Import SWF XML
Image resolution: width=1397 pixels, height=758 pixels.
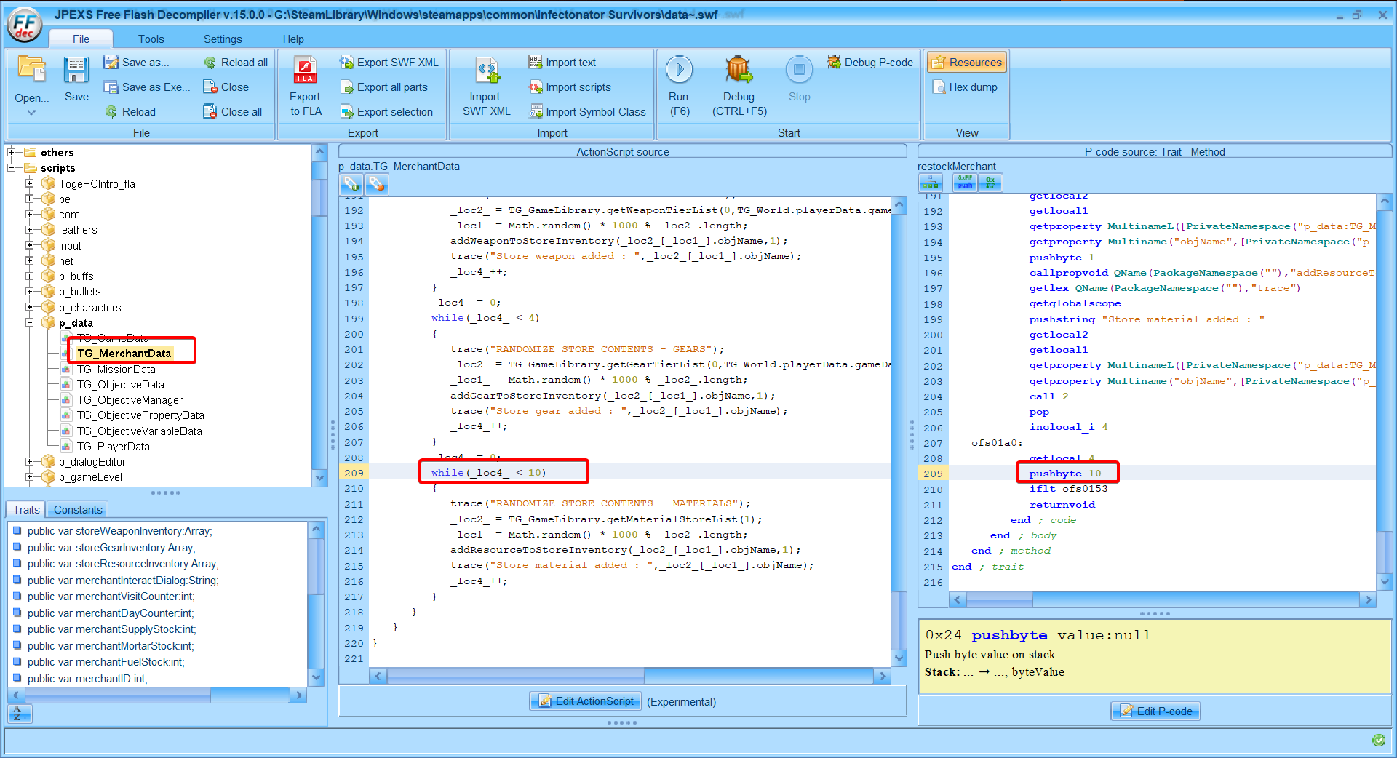pyautogui.click(x=486, y=87)
